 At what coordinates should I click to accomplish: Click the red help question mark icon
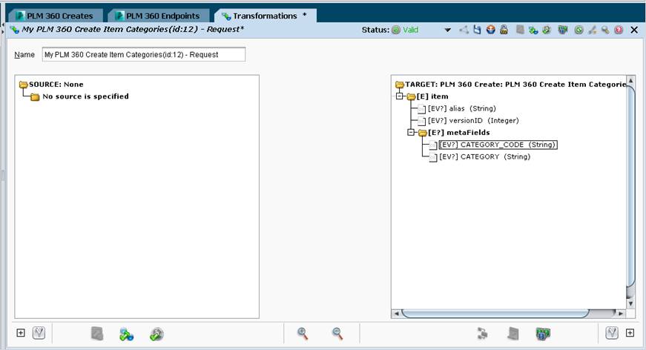619,30
